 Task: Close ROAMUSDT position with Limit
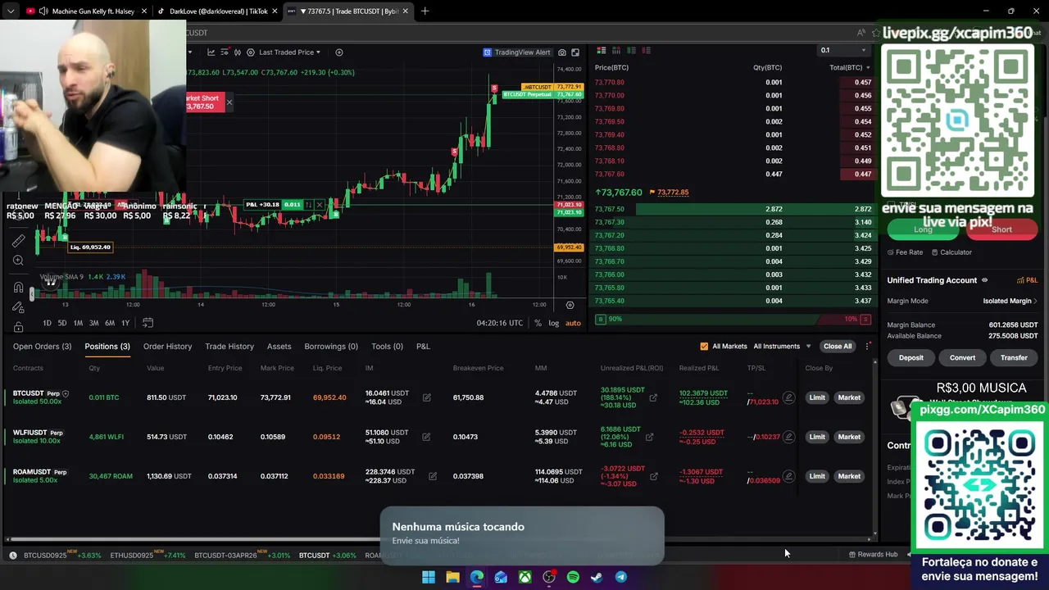(x=817, y=476)
